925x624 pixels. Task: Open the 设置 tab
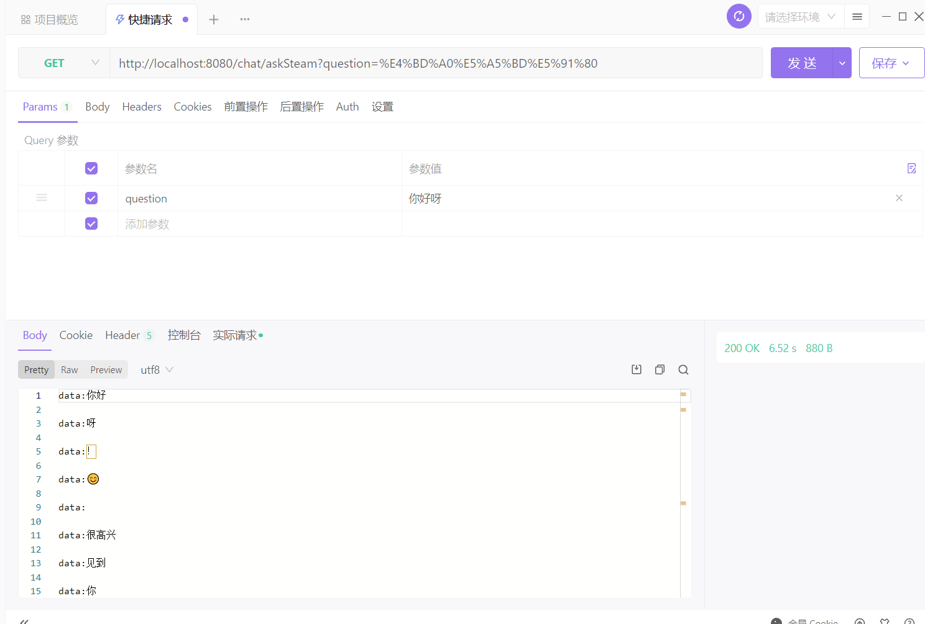pos(382,107)
